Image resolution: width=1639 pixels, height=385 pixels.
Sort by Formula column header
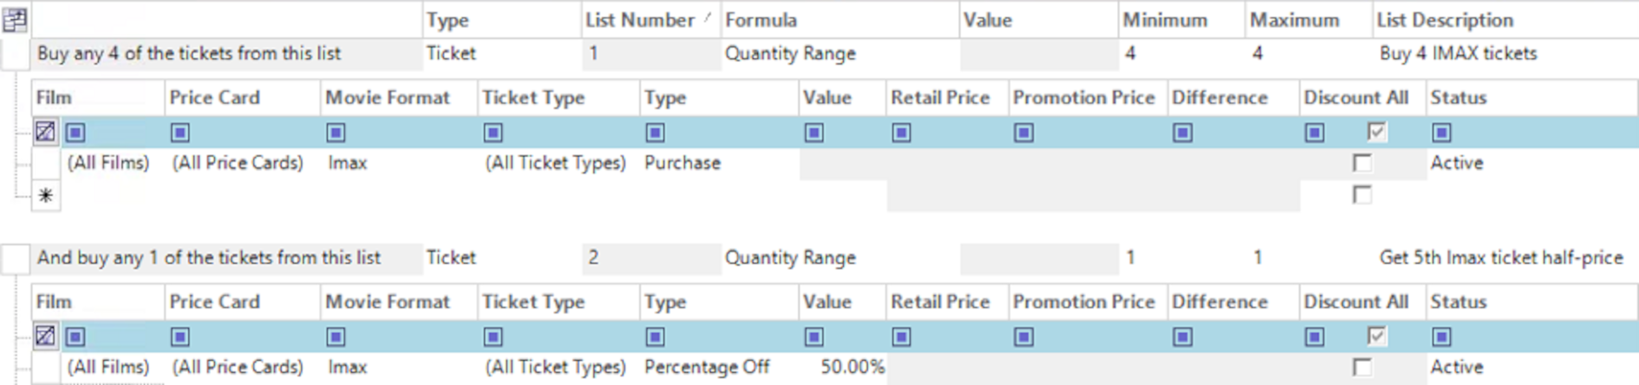(840, 20)
